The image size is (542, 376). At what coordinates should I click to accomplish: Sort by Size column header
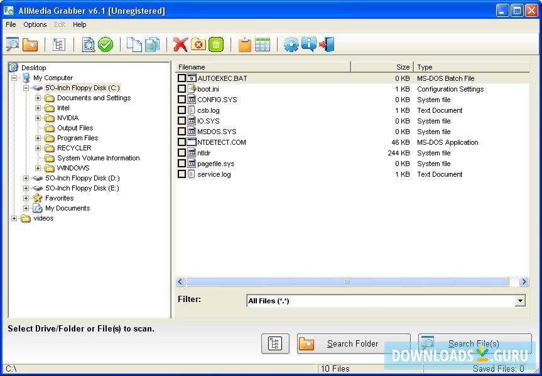pos(382,67)
